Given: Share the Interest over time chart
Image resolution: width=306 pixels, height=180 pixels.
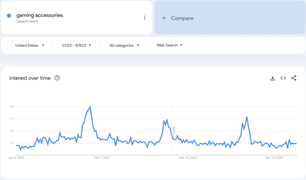Looking at the screenshot, I should 294,78.
